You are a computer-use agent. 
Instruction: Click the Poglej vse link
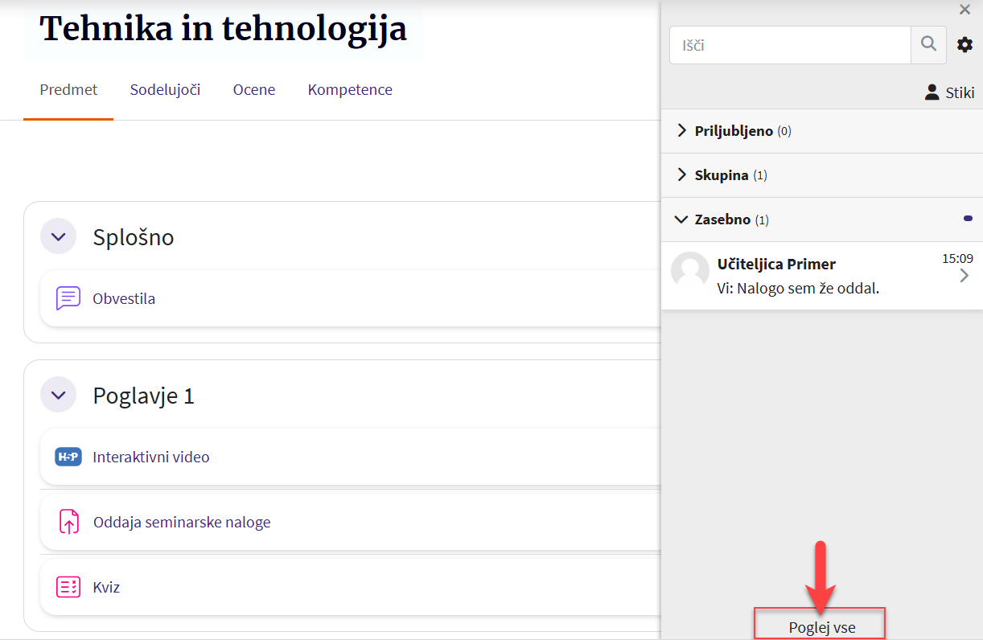(821, 627)
